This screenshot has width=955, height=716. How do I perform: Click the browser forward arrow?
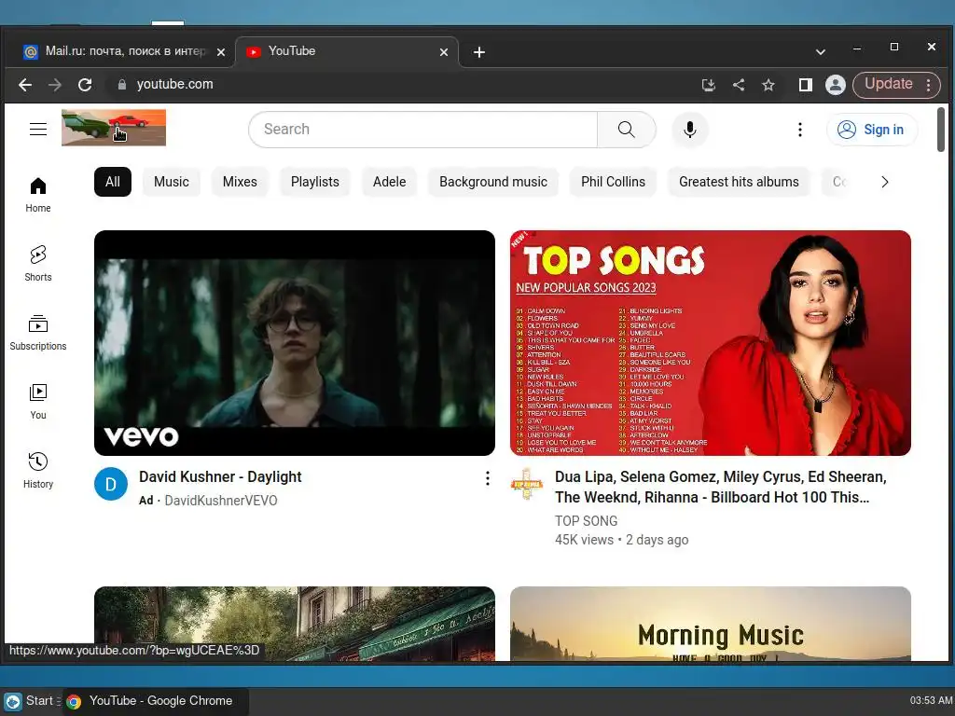[x=55, y=85]
